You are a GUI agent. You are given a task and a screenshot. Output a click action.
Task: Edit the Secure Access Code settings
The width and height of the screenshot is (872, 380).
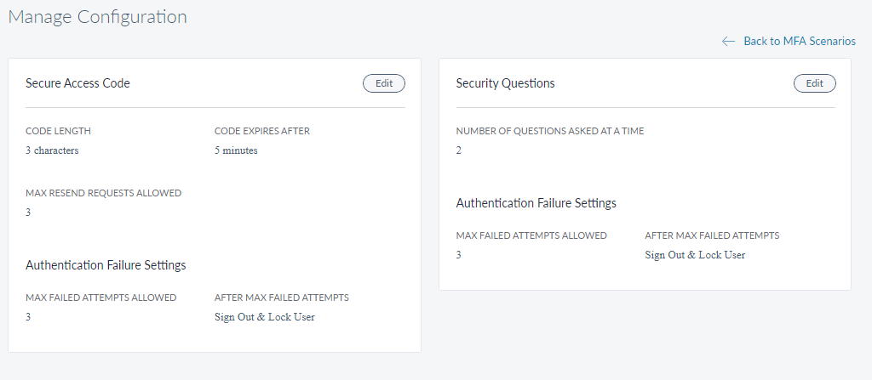383,83
